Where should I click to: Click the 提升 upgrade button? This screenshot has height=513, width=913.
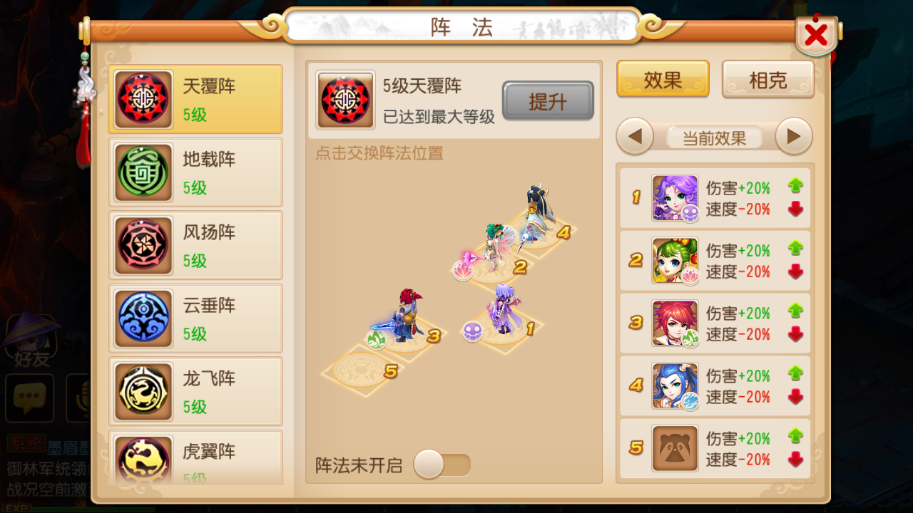pos(548,101)
